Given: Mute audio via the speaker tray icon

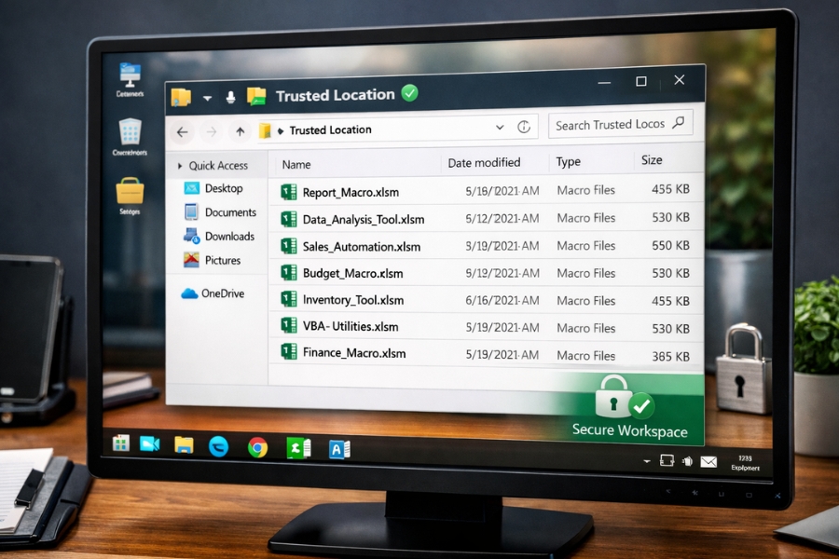Looking at the screenshot, I should 688,460.
